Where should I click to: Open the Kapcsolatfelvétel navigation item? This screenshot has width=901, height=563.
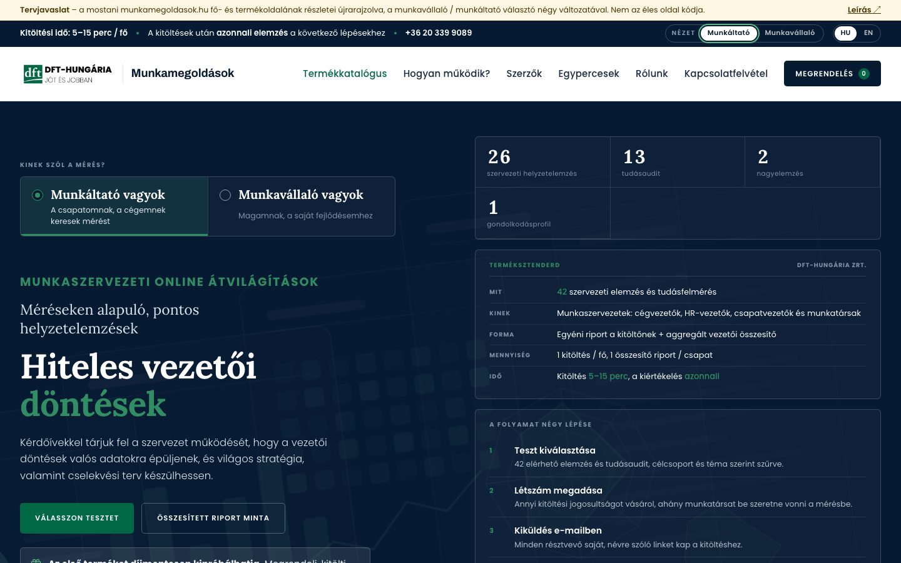(726, 74)
